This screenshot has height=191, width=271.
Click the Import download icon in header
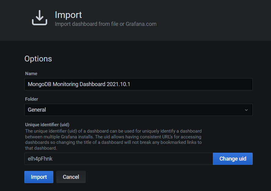pyautogui.click(x=40, y=18)
